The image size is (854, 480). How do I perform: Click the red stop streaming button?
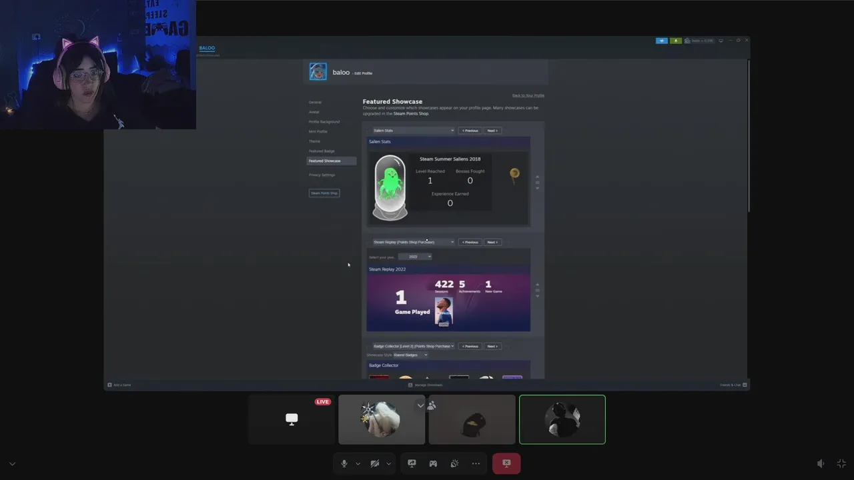[x=506, y=463]
